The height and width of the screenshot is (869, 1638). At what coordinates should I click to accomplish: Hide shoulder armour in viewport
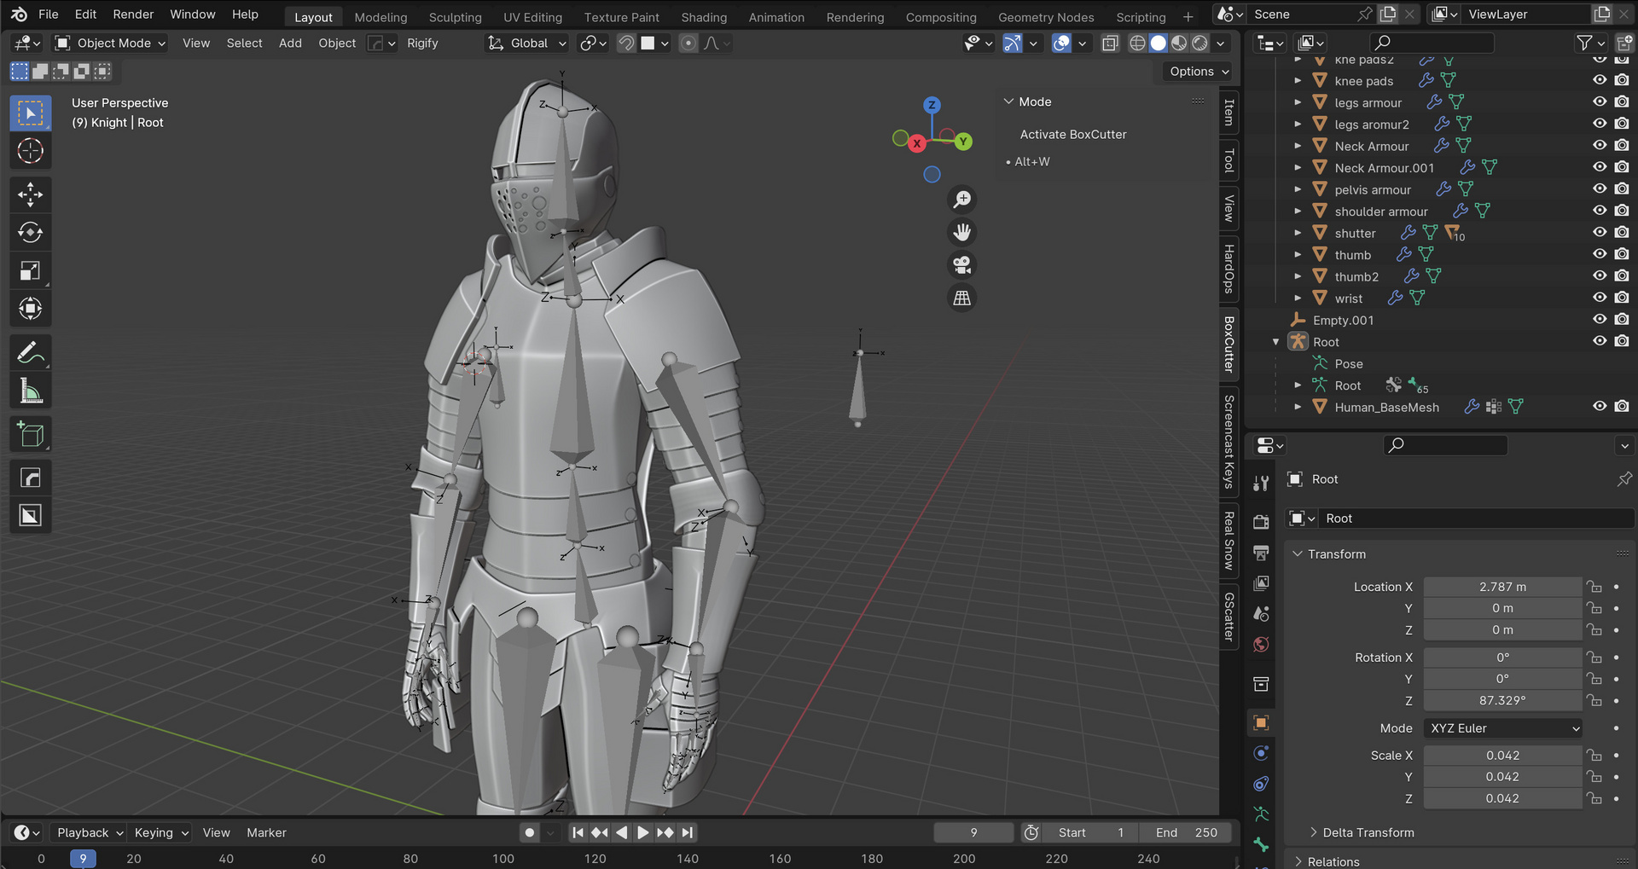[x=1600, y=211]
